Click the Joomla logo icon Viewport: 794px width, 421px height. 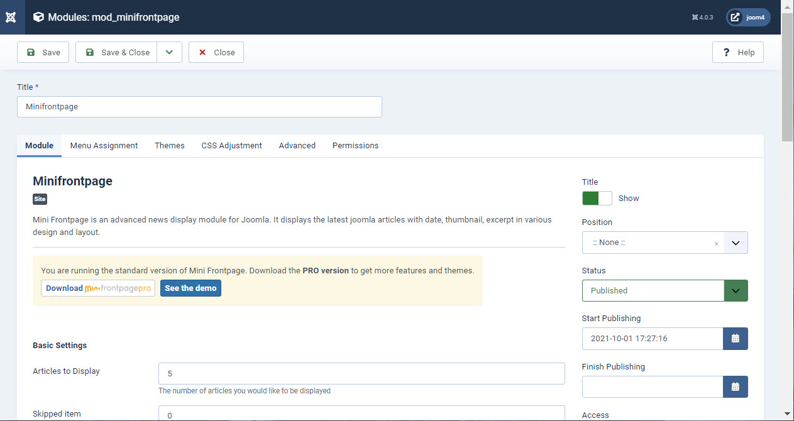click(11, 17)
